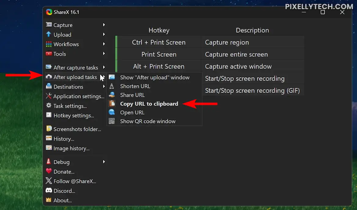Viewport: 357px width, 210px height.
Task: Click the Show QR code window icon
Action: tap(112, 121)
